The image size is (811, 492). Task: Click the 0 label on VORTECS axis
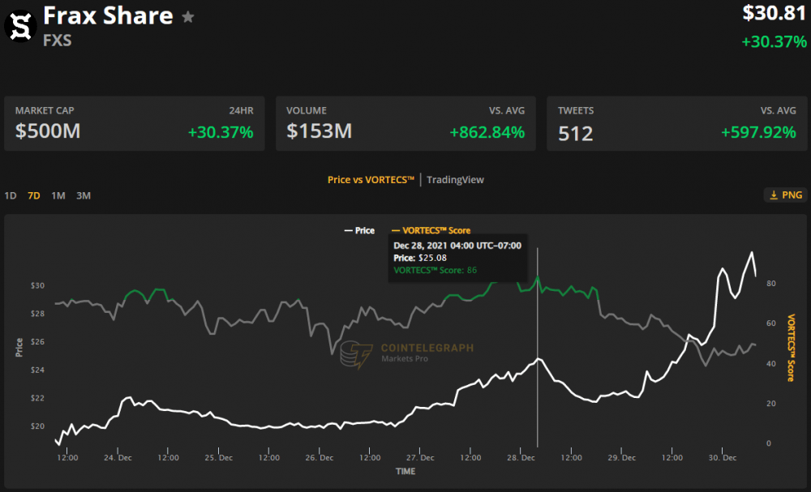point(769,443)
